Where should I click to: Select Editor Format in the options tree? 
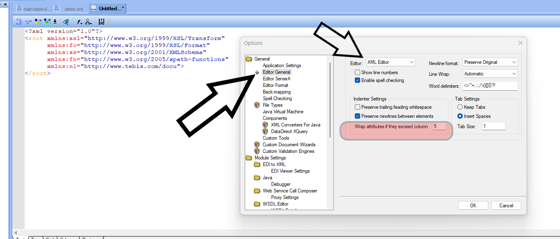(275, 85)
